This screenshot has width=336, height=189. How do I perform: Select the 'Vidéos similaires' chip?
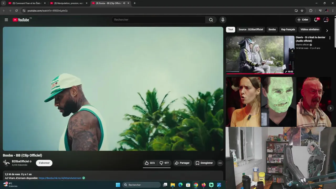[310, 29]
